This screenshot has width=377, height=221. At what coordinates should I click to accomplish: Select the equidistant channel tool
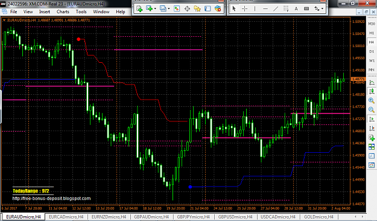tap(286, 9)
